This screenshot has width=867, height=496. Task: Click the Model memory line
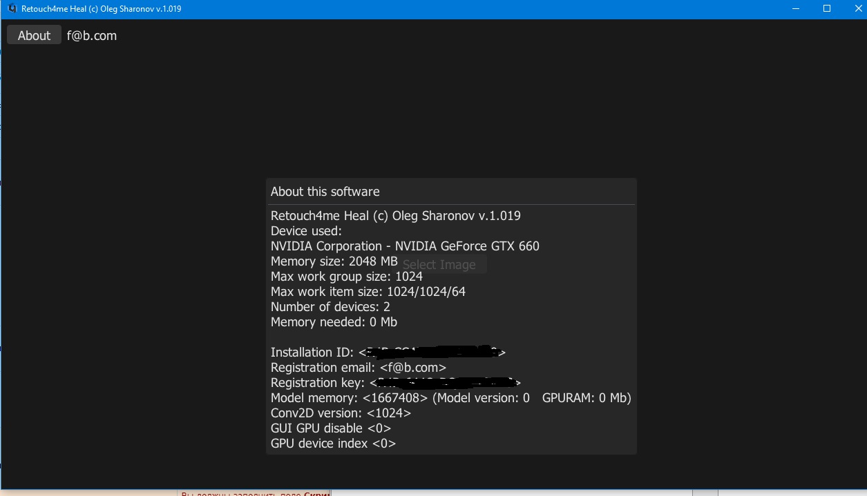coord(450,398)
